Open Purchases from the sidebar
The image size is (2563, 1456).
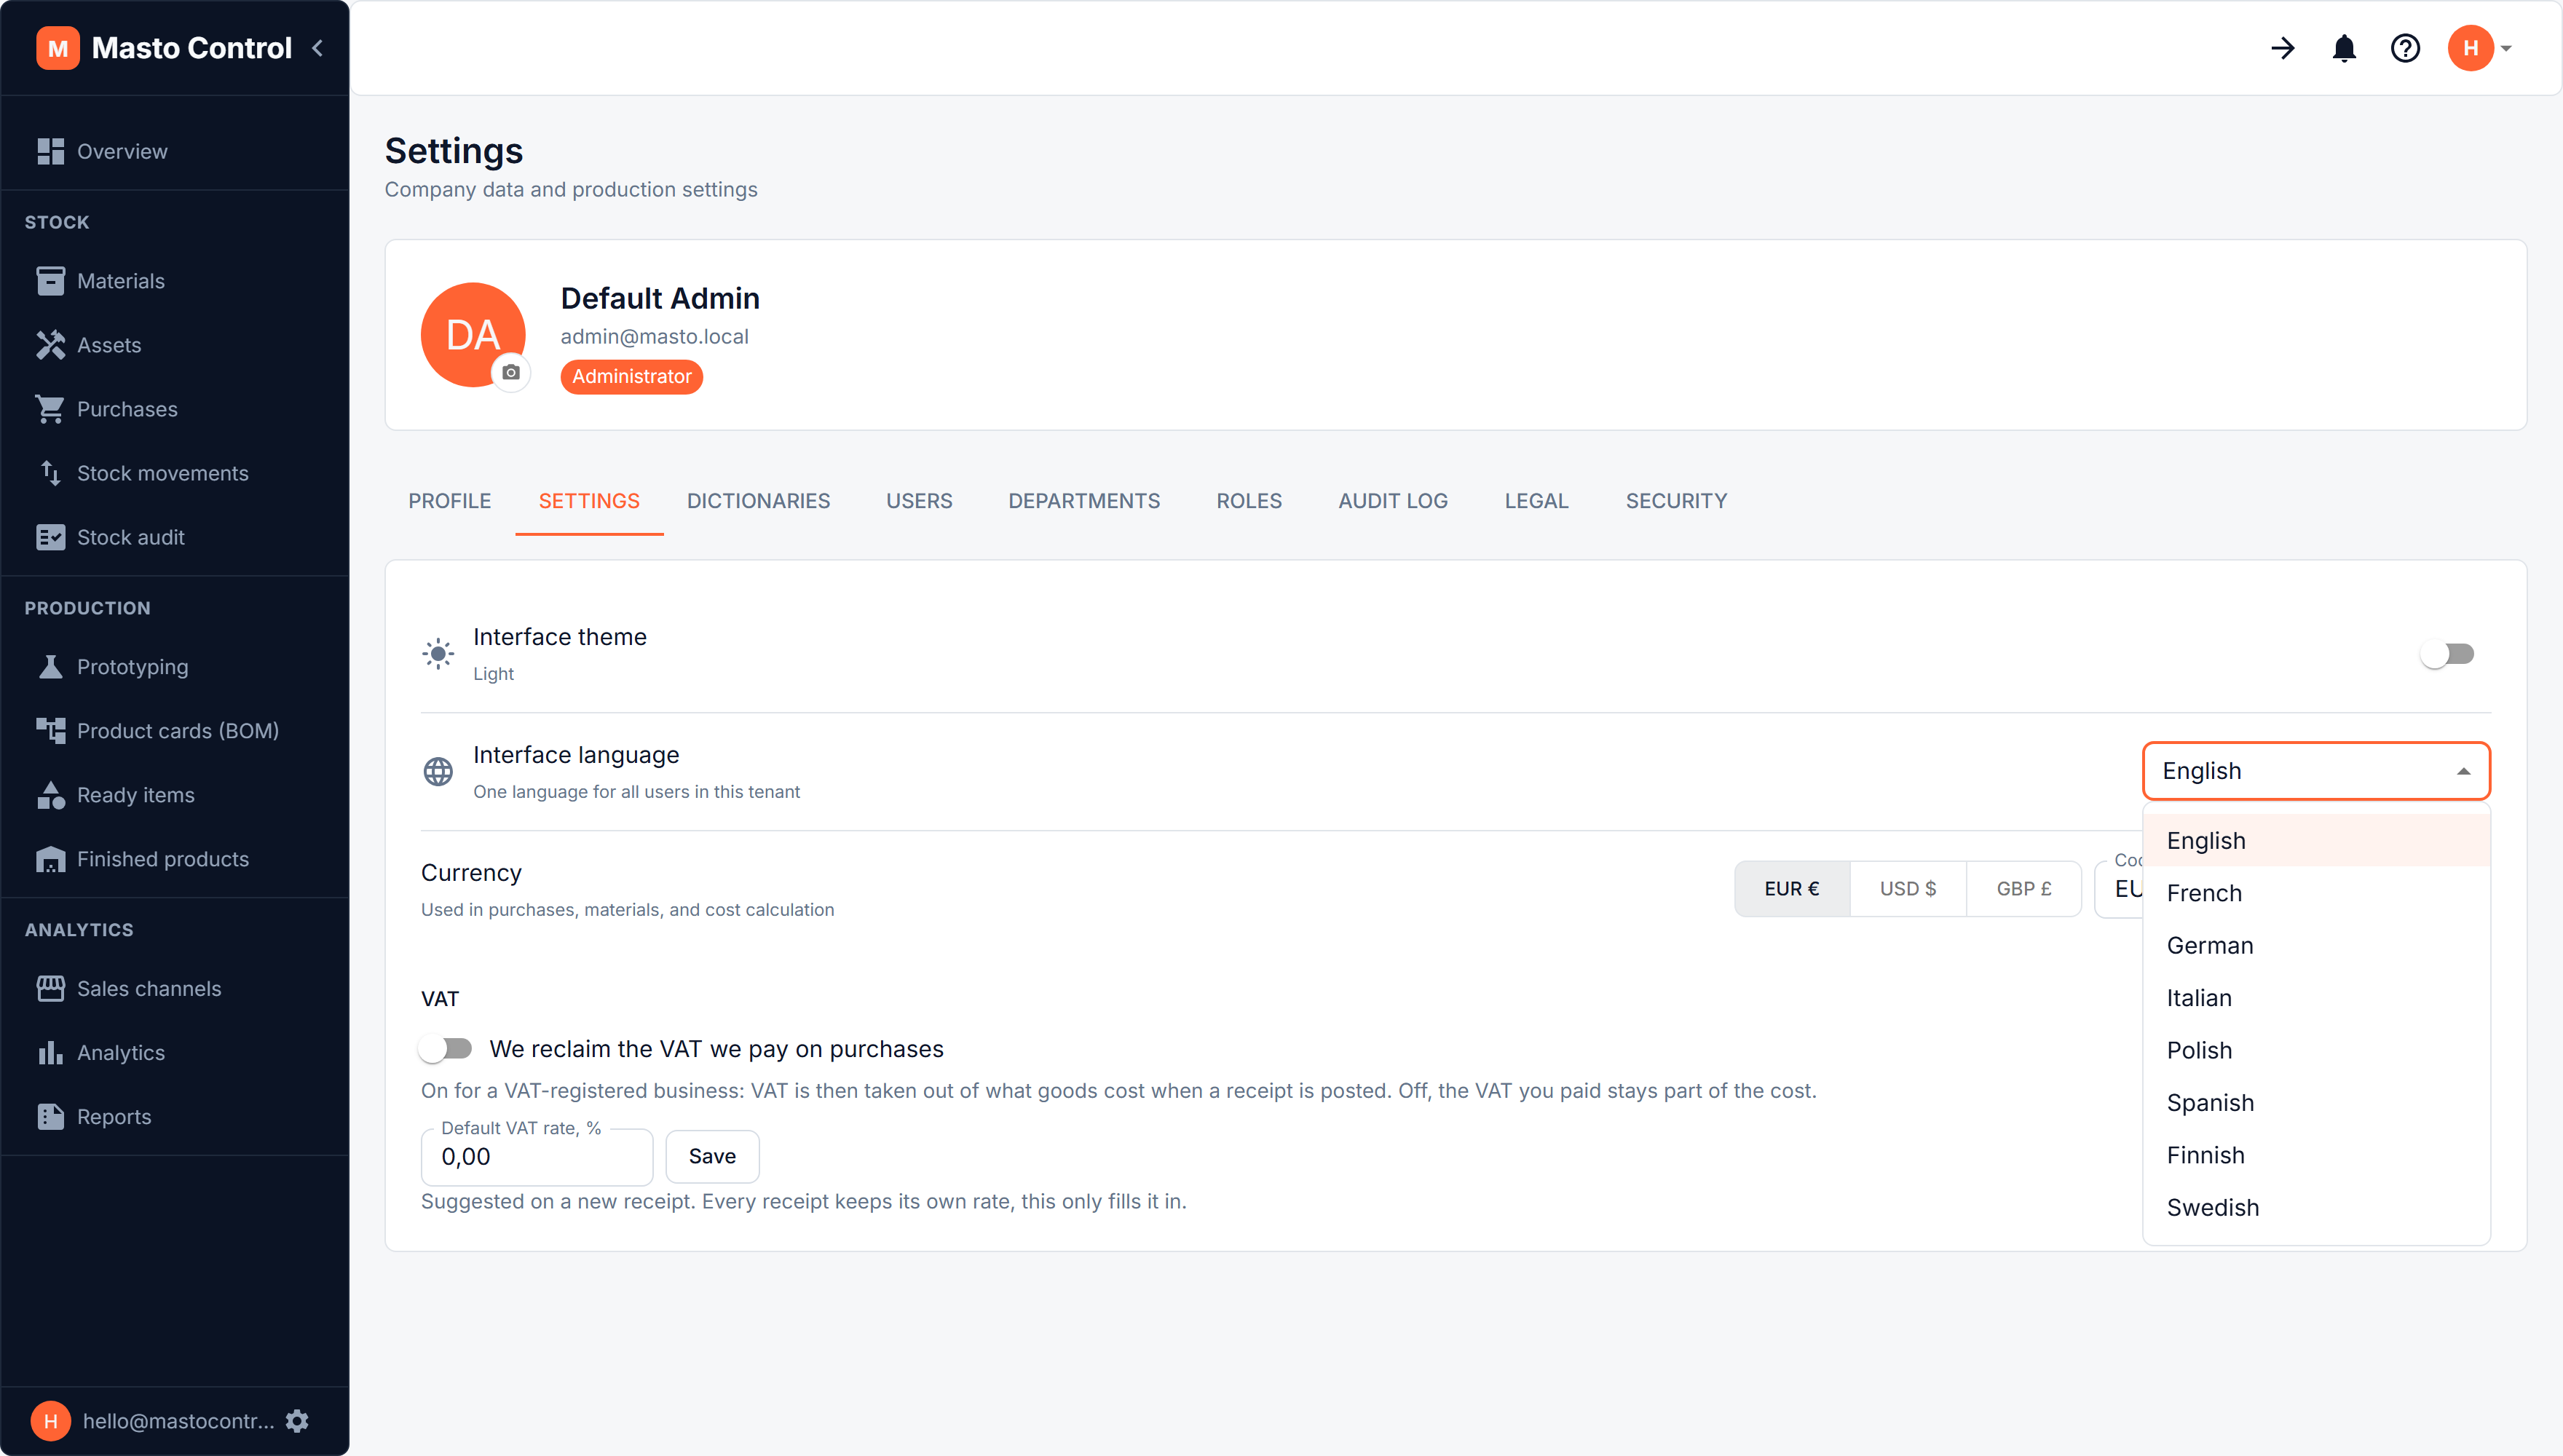(x=175, y=409)
